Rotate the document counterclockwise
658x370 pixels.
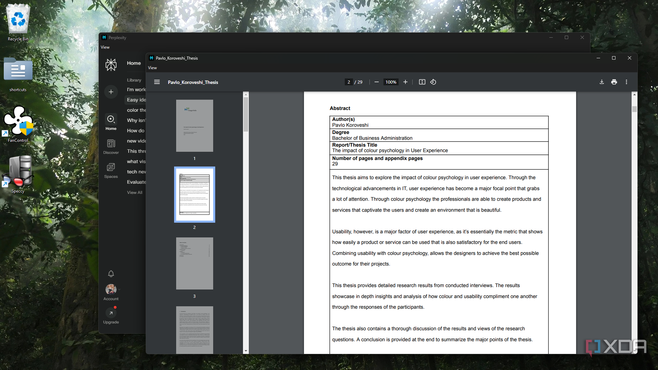click(x=433, y=82)
